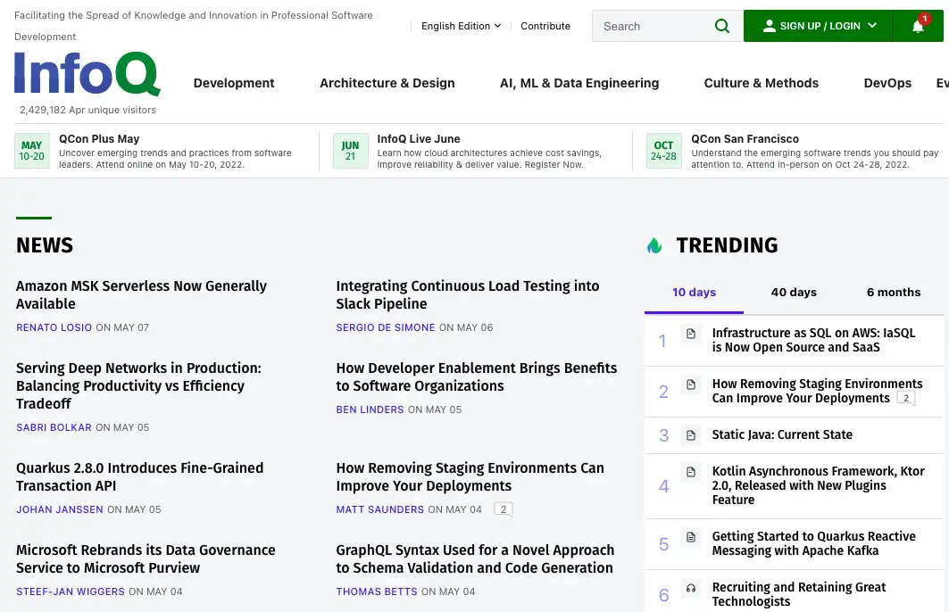This screenshot has width=949, height=612.
Task: View author Thomas Betts' profile
Action: pos(377,592)
